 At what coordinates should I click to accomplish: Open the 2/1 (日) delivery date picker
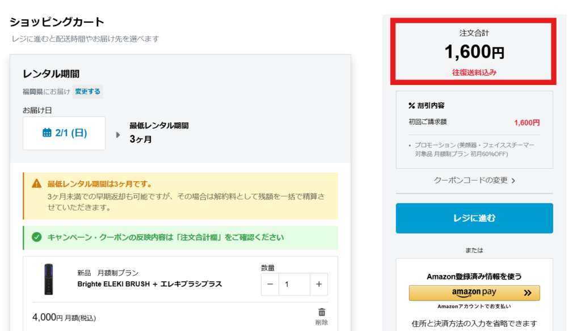point(64,134)
